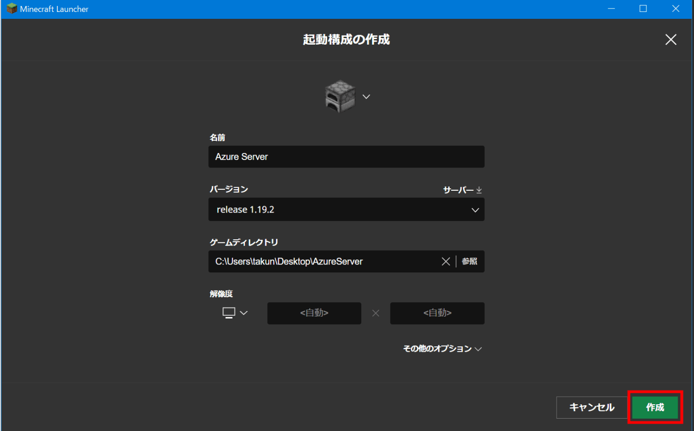This screenshot has width=694, height=431.
Task: Open the version dropdown showing release 1.19.2
Action: click(x=347, y=210)
